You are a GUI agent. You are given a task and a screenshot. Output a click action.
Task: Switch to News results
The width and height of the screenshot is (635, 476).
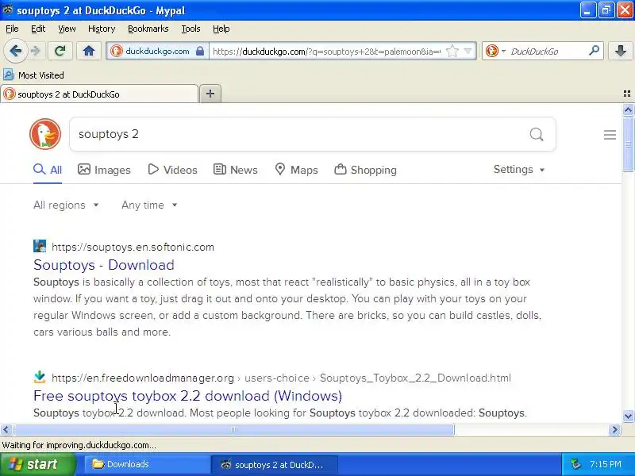click(236, 170)
